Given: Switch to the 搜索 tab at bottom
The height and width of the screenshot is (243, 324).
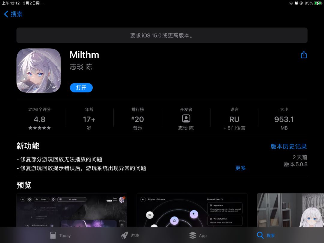Looking at the screenshot, I should pyautogui.click(x=266, y=235).
